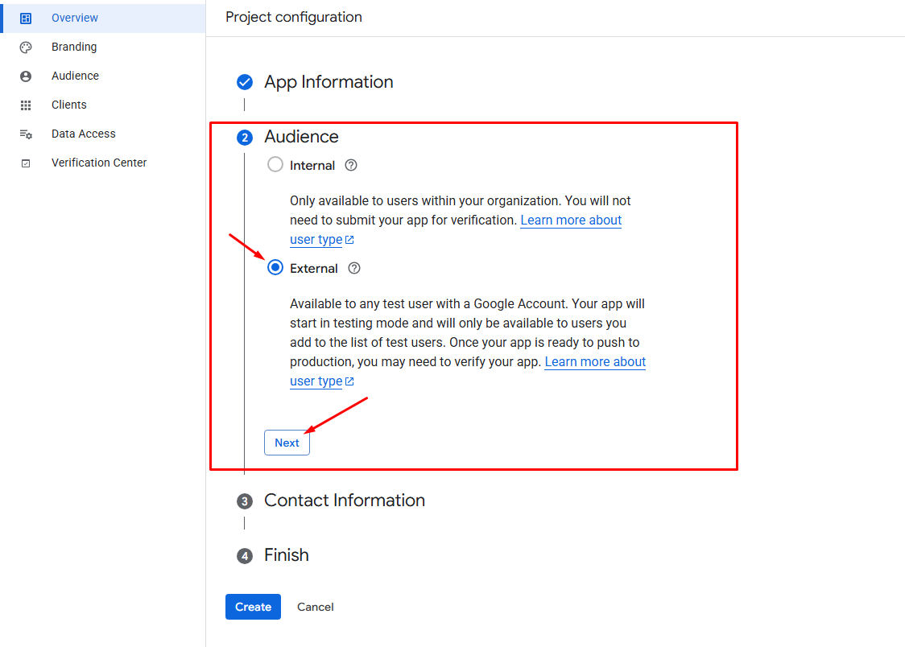
Task: Click the Clients grid icon
Action: click(x=26, y=105)
